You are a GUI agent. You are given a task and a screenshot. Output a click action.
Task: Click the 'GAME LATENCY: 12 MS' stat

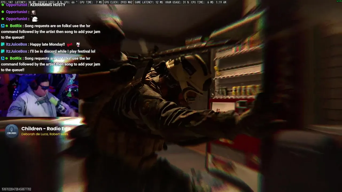click(x=149, y=2)
